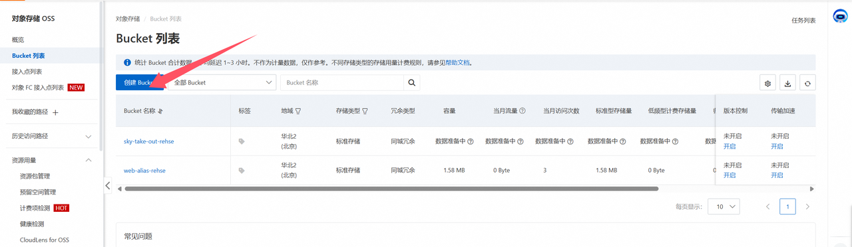
Task: Open 计费项检测 in sidebar
Action: click(35, 208)
